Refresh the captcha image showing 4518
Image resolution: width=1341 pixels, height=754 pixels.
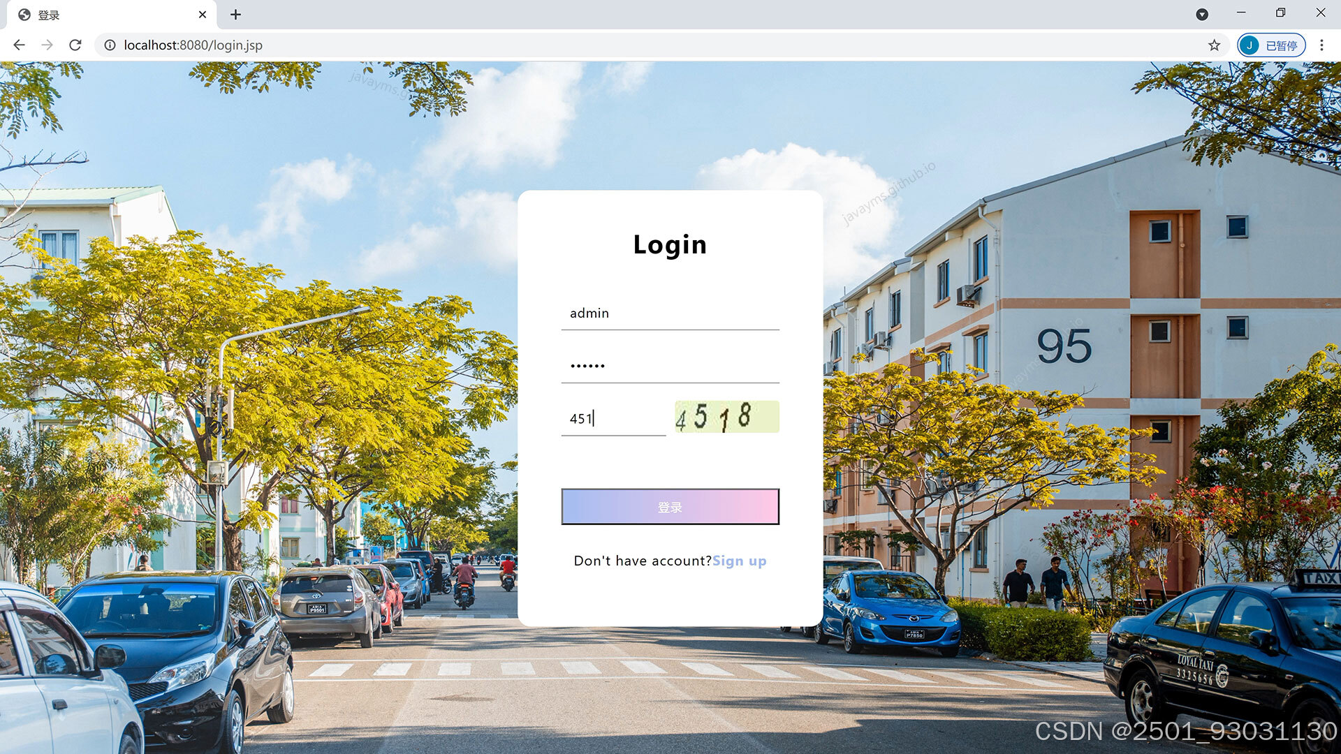(727, 417)
